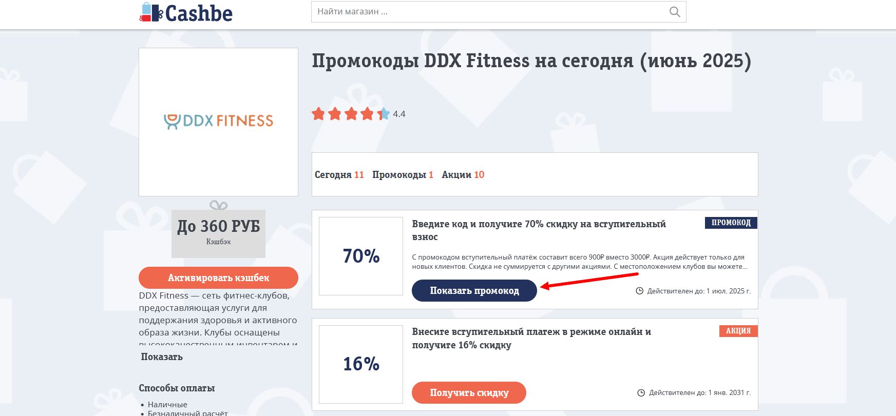
Task: Click 'Наличные' payment method item
Action: coord(167,404)
